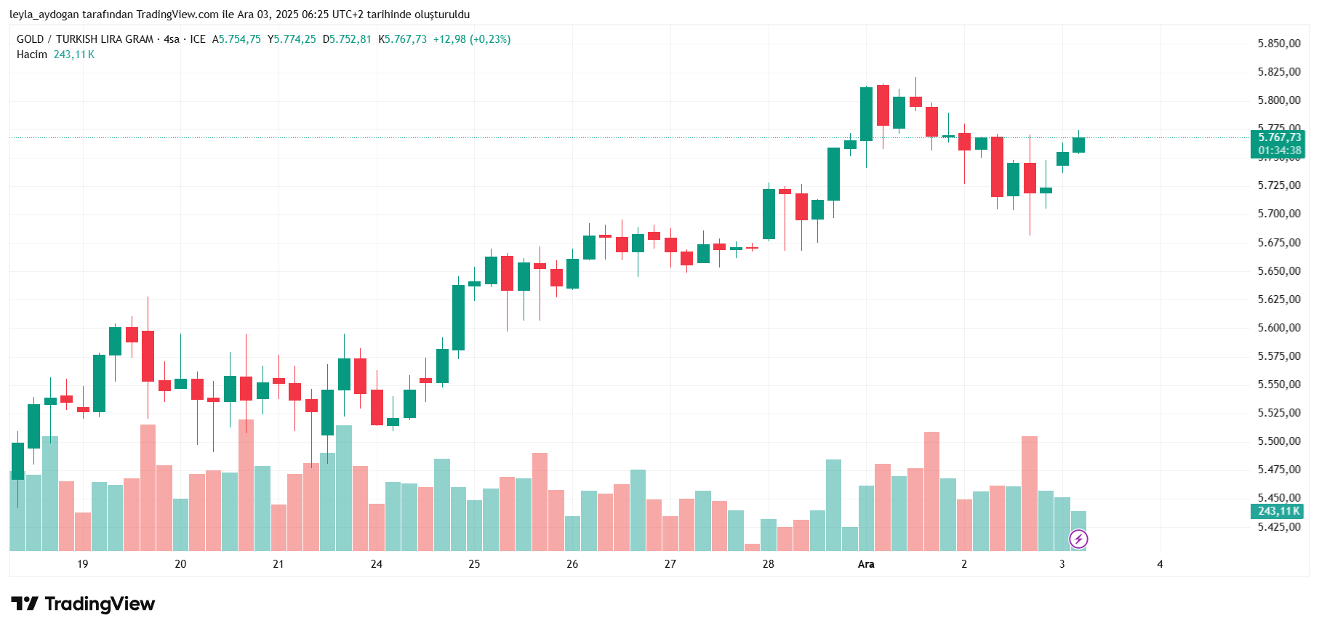Click the Ara month label on the time axis
This screenshot has width=1319, height=631.
(x=866, y=564)
